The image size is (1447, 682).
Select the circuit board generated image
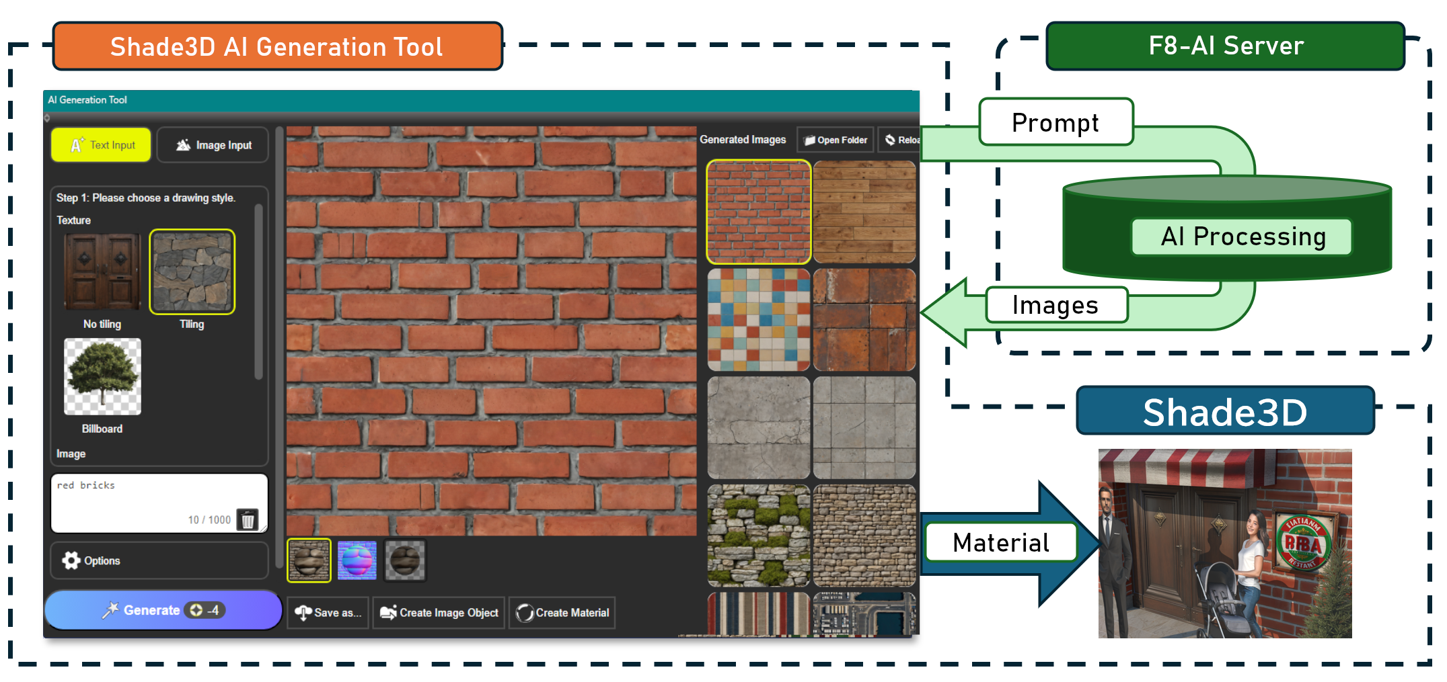[864, 613]
